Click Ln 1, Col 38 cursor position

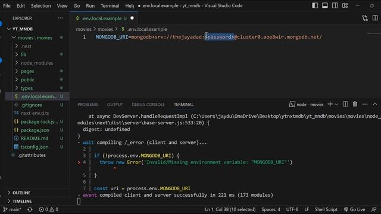pos(230,209)
